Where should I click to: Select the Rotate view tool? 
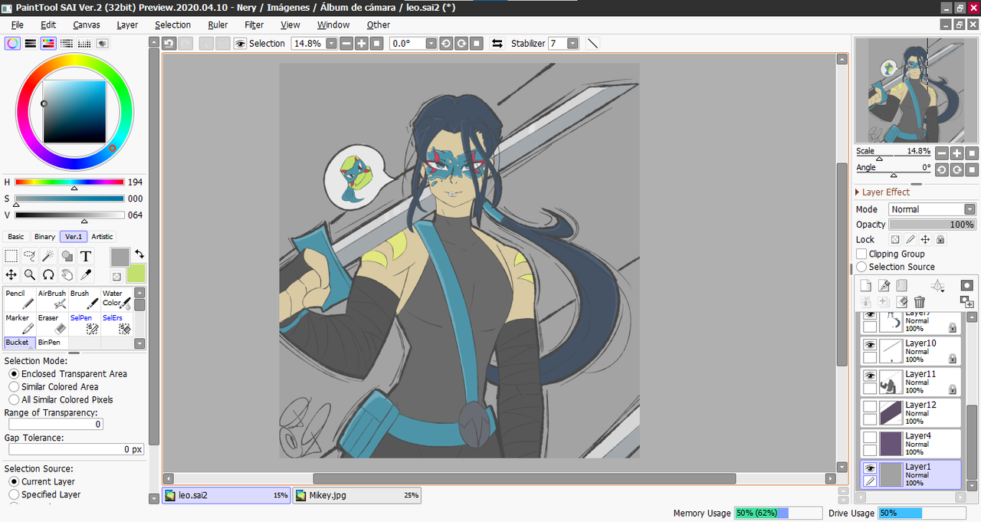tap(48, 274)
